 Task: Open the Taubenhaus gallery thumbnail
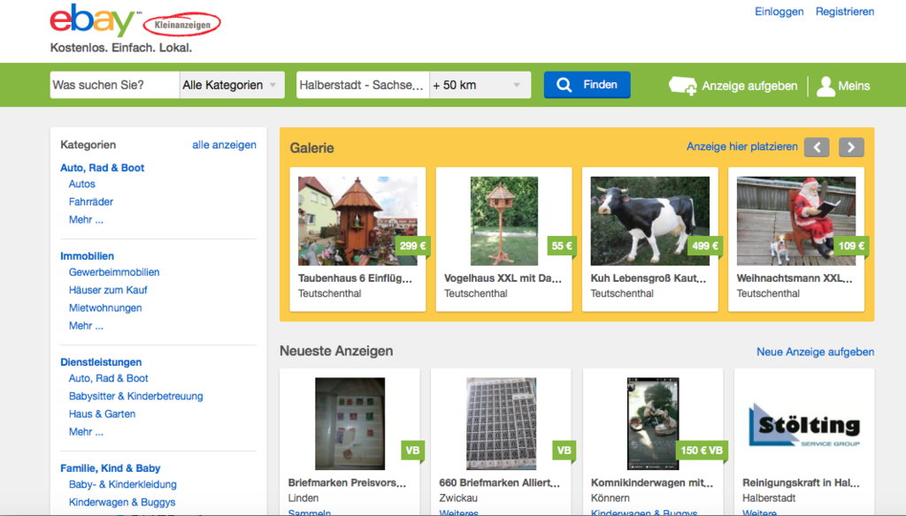[357, 221]
